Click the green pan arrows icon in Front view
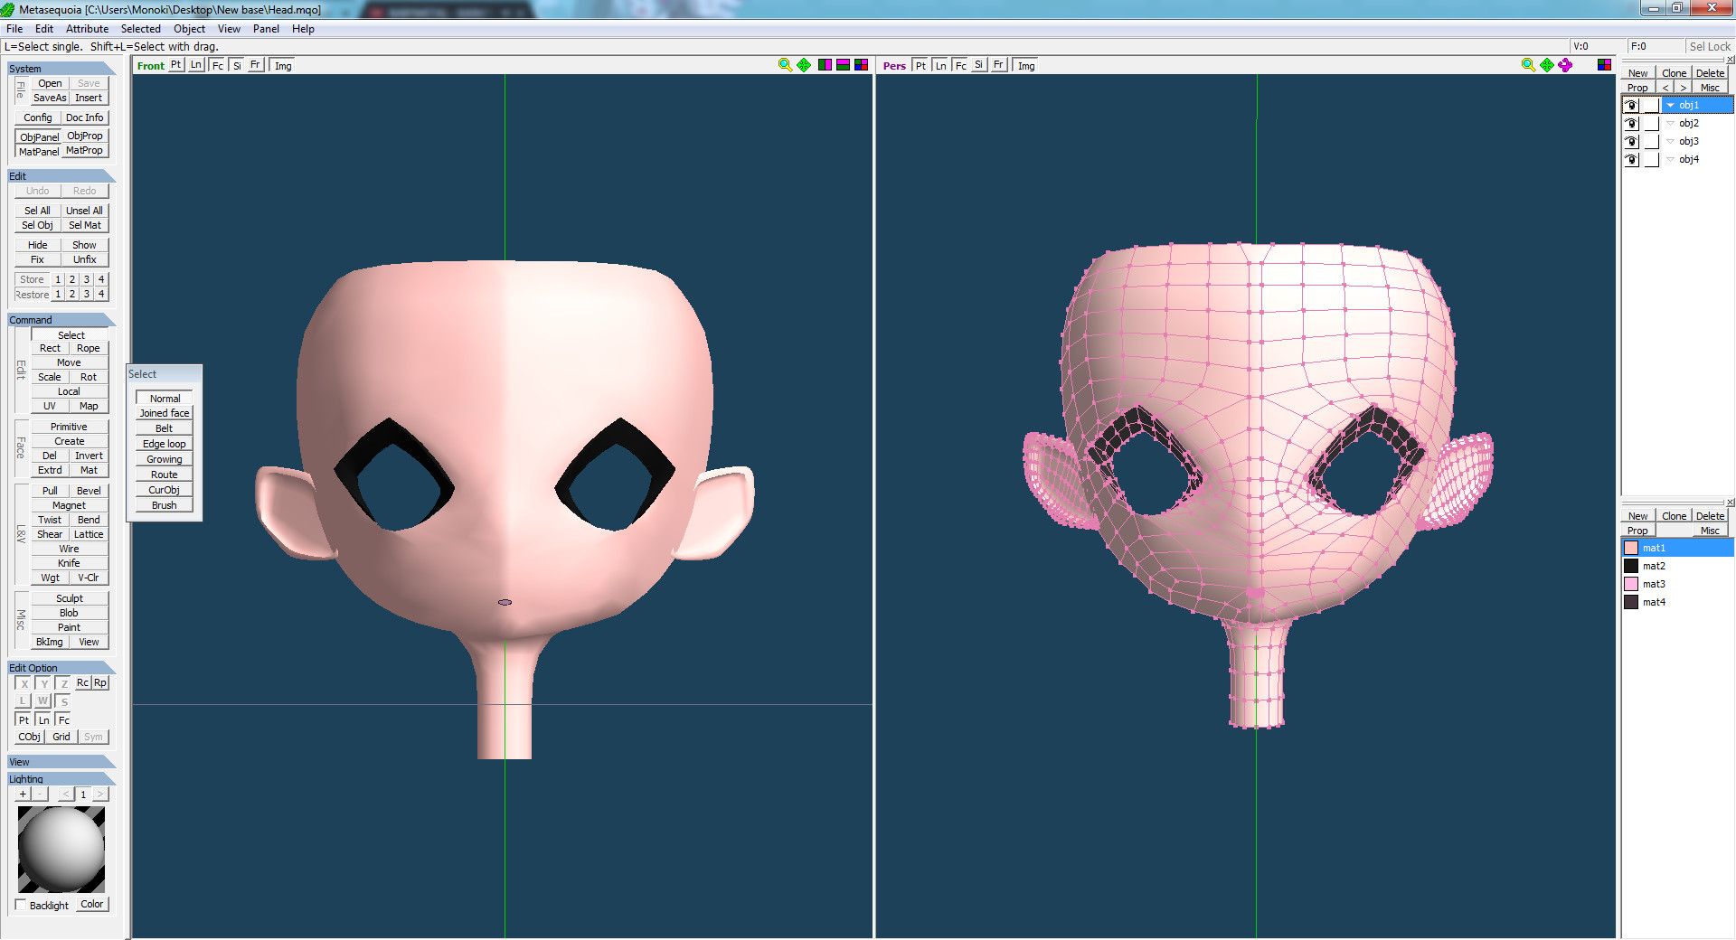This screenshot has height=940, width=1736. tap(802, 64)
